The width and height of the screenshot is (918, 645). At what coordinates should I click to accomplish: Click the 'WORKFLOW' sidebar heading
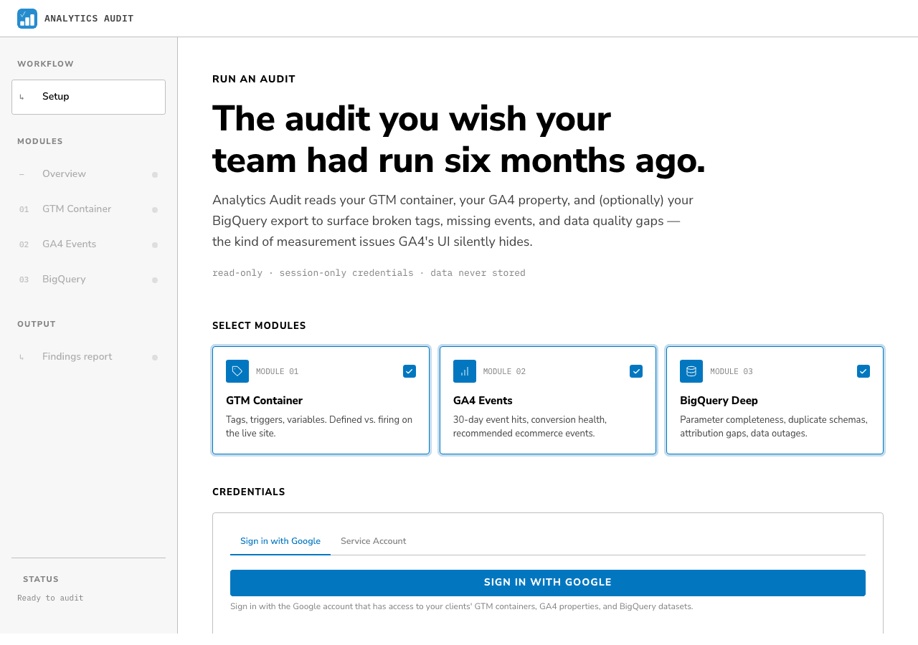[45, 64]
